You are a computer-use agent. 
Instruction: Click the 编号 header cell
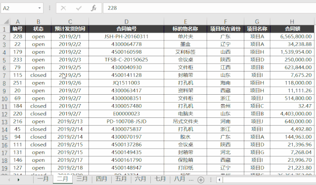coord(18,29)
